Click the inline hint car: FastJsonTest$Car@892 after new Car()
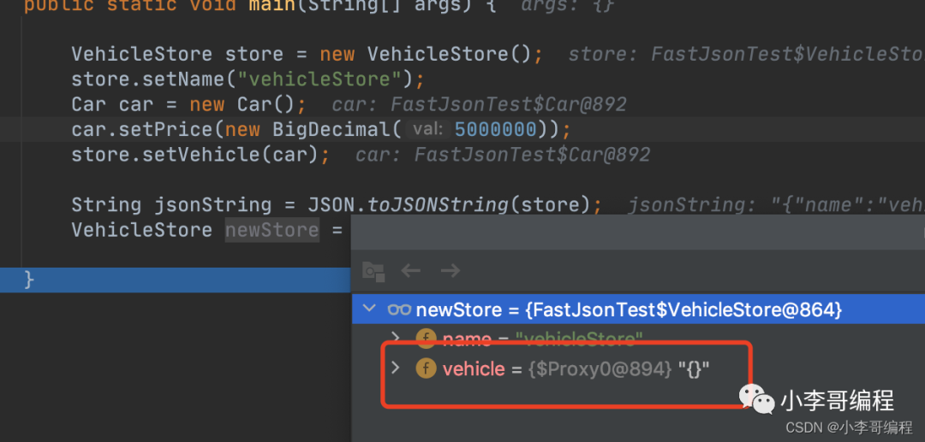Screen dimensions: 925x442 (479, 104)
